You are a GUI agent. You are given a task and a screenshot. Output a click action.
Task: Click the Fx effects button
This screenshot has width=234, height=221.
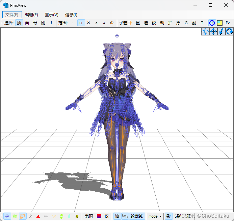point(228,23)
